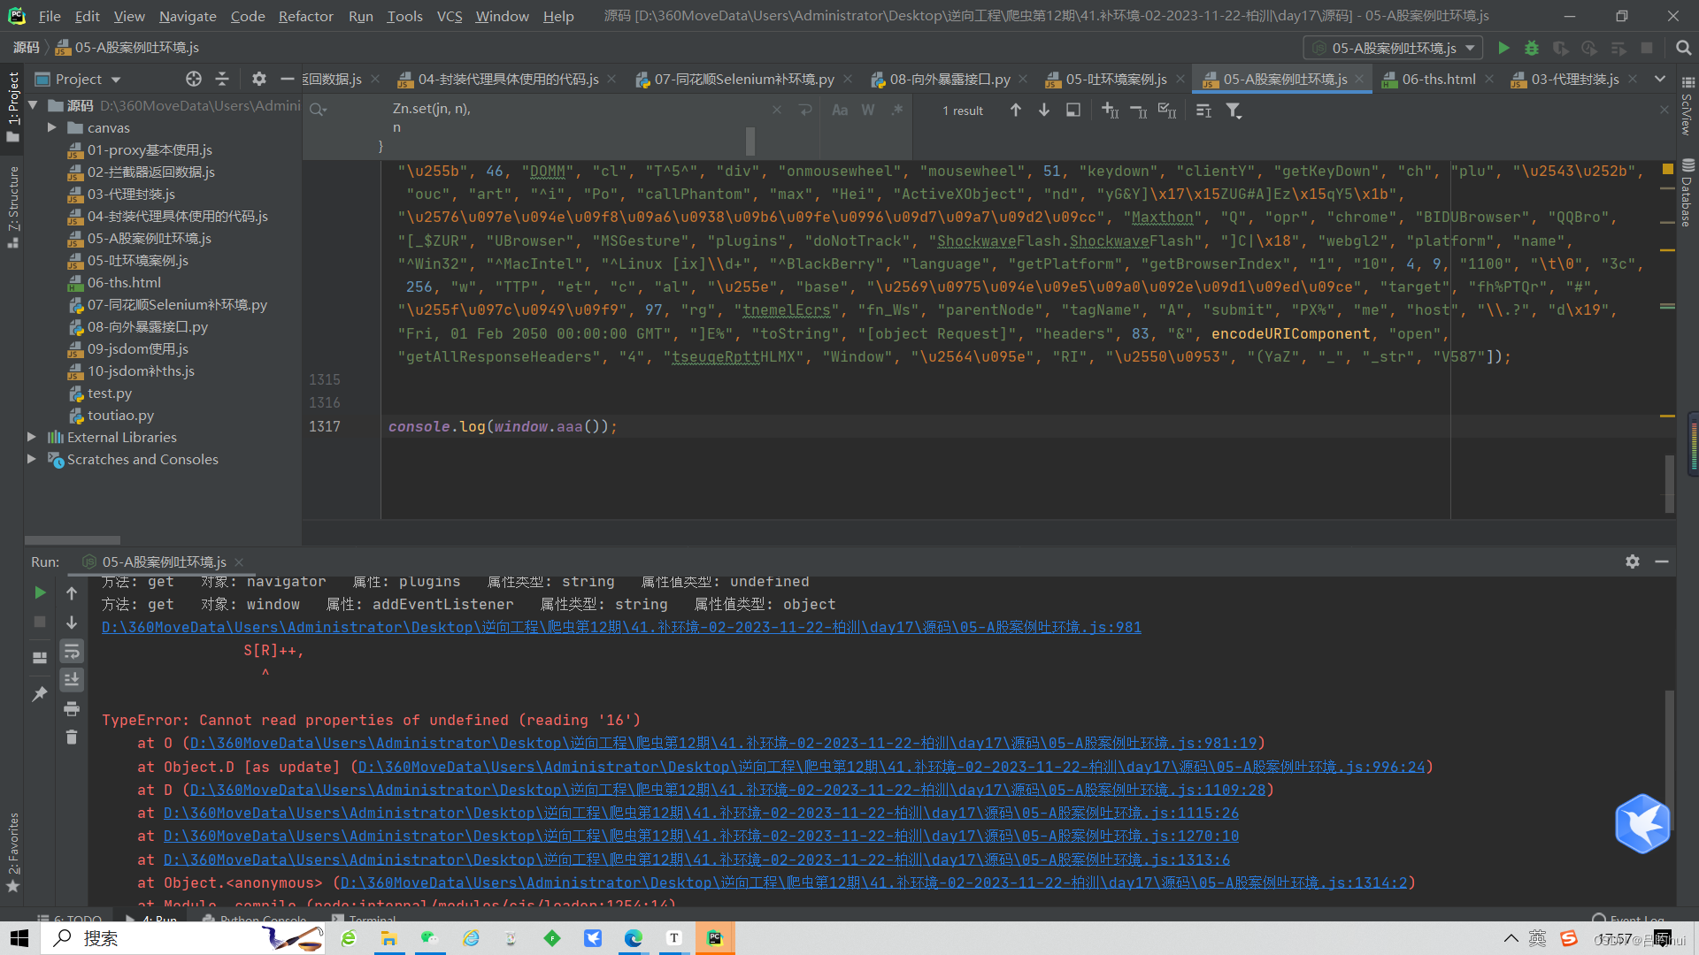Toggle whole Words option in search bar
This screenshot has height=955, width=1699.
[x=868, y=111]
